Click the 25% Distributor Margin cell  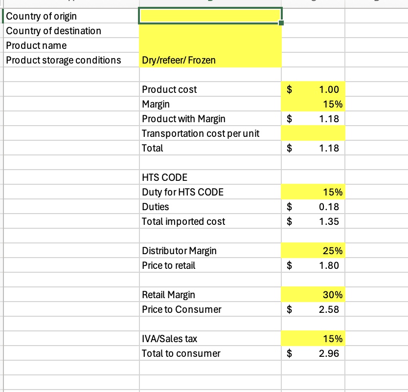click(313, 251)
